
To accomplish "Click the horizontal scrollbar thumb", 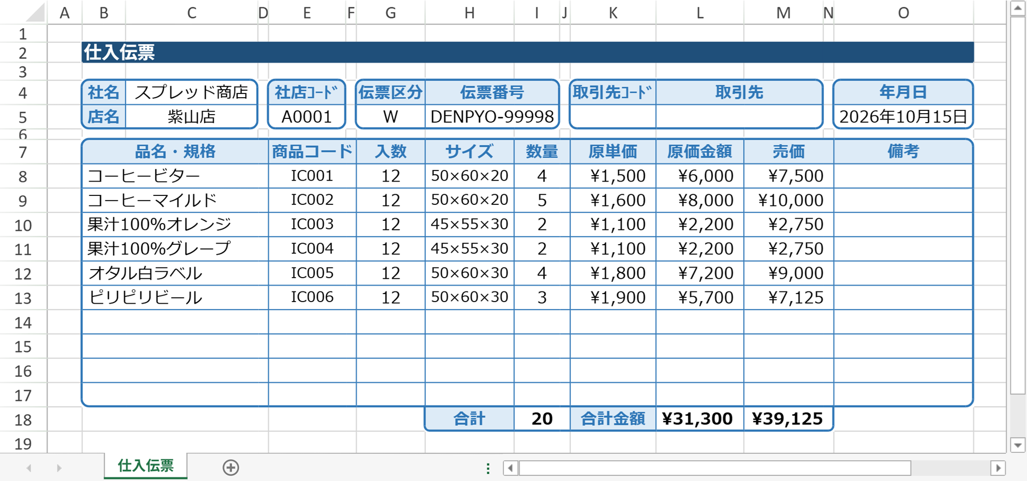I will [715, 468].
